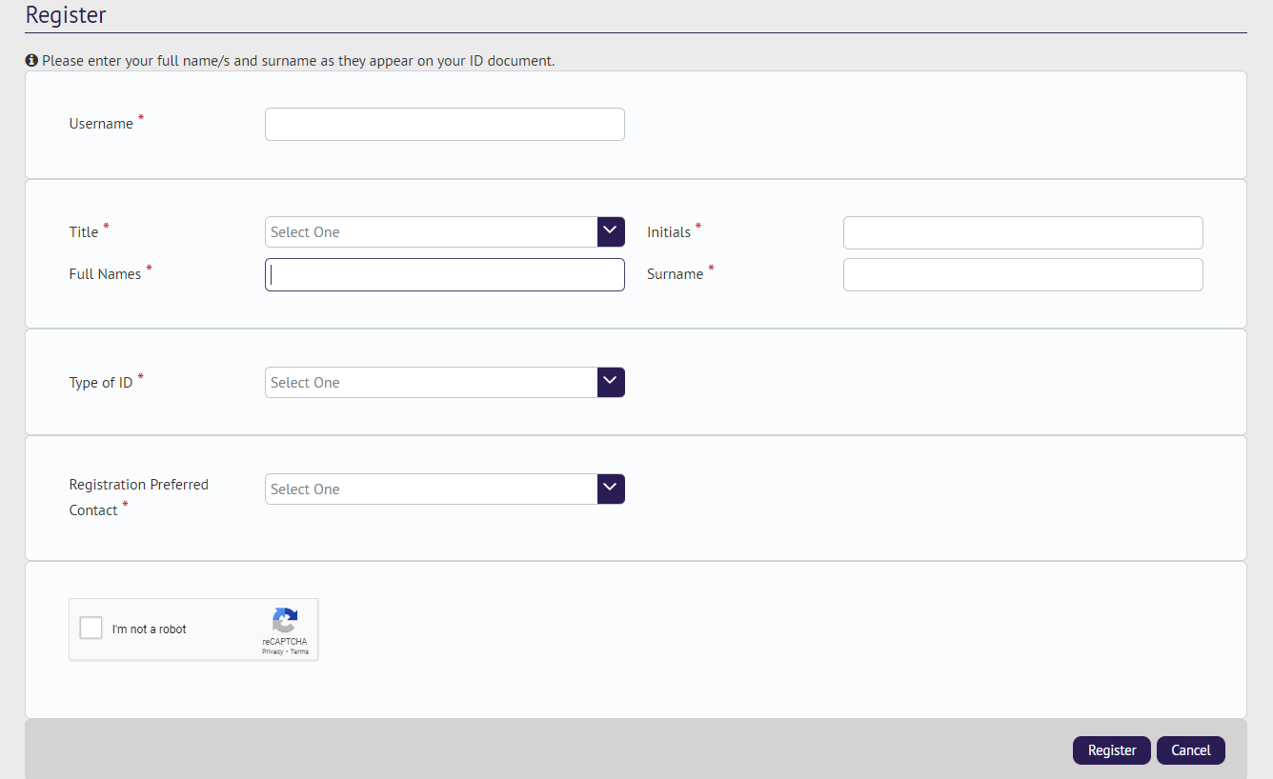Click inside the Username input field
The width and height of the screenshot is (1273, 779).
pyautogui.click(x=444, y=124)
